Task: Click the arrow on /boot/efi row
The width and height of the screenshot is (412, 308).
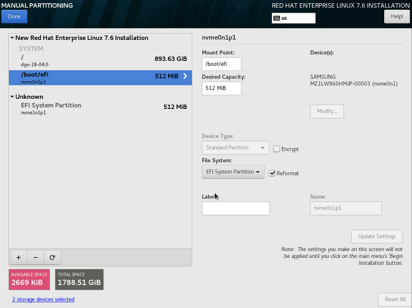Action: 185,77
